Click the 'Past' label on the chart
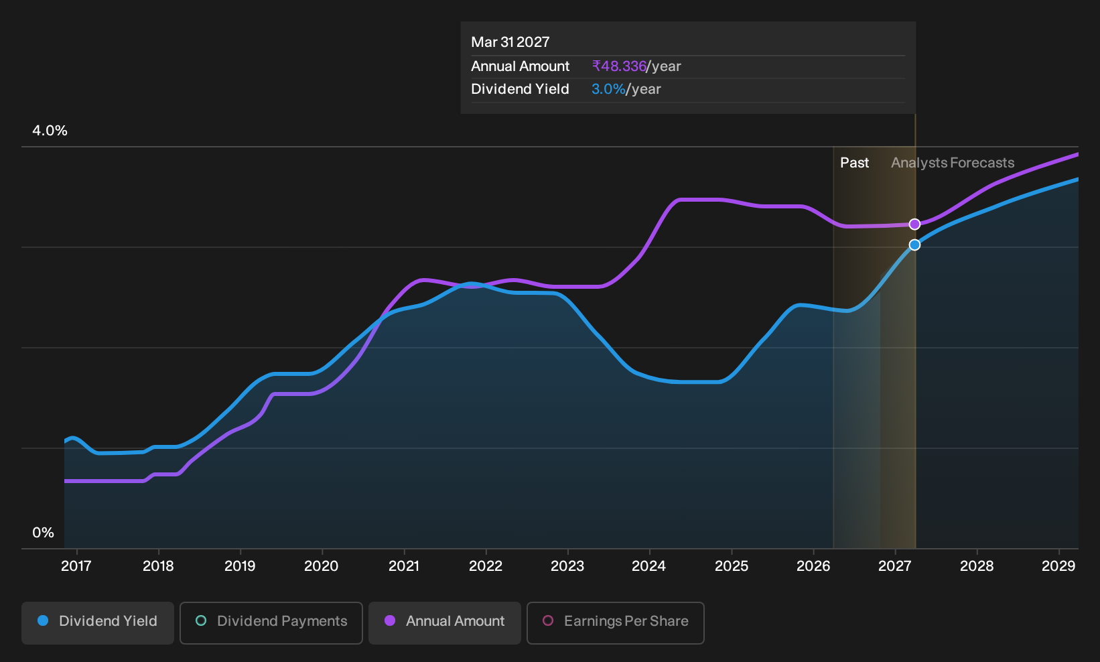This screenshot has width=1100, height=662. 854,163
